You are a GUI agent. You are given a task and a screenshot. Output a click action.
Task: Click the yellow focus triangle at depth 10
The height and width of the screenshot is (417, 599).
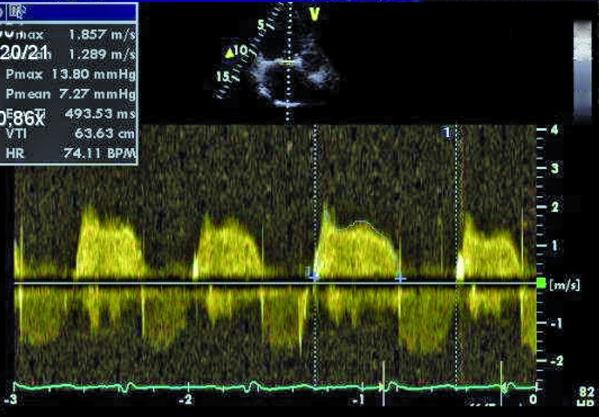coord(228,52)
